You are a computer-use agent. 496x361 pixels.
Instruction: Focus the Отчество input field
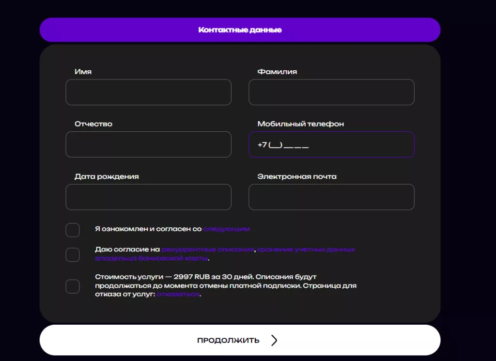(148, 144)
